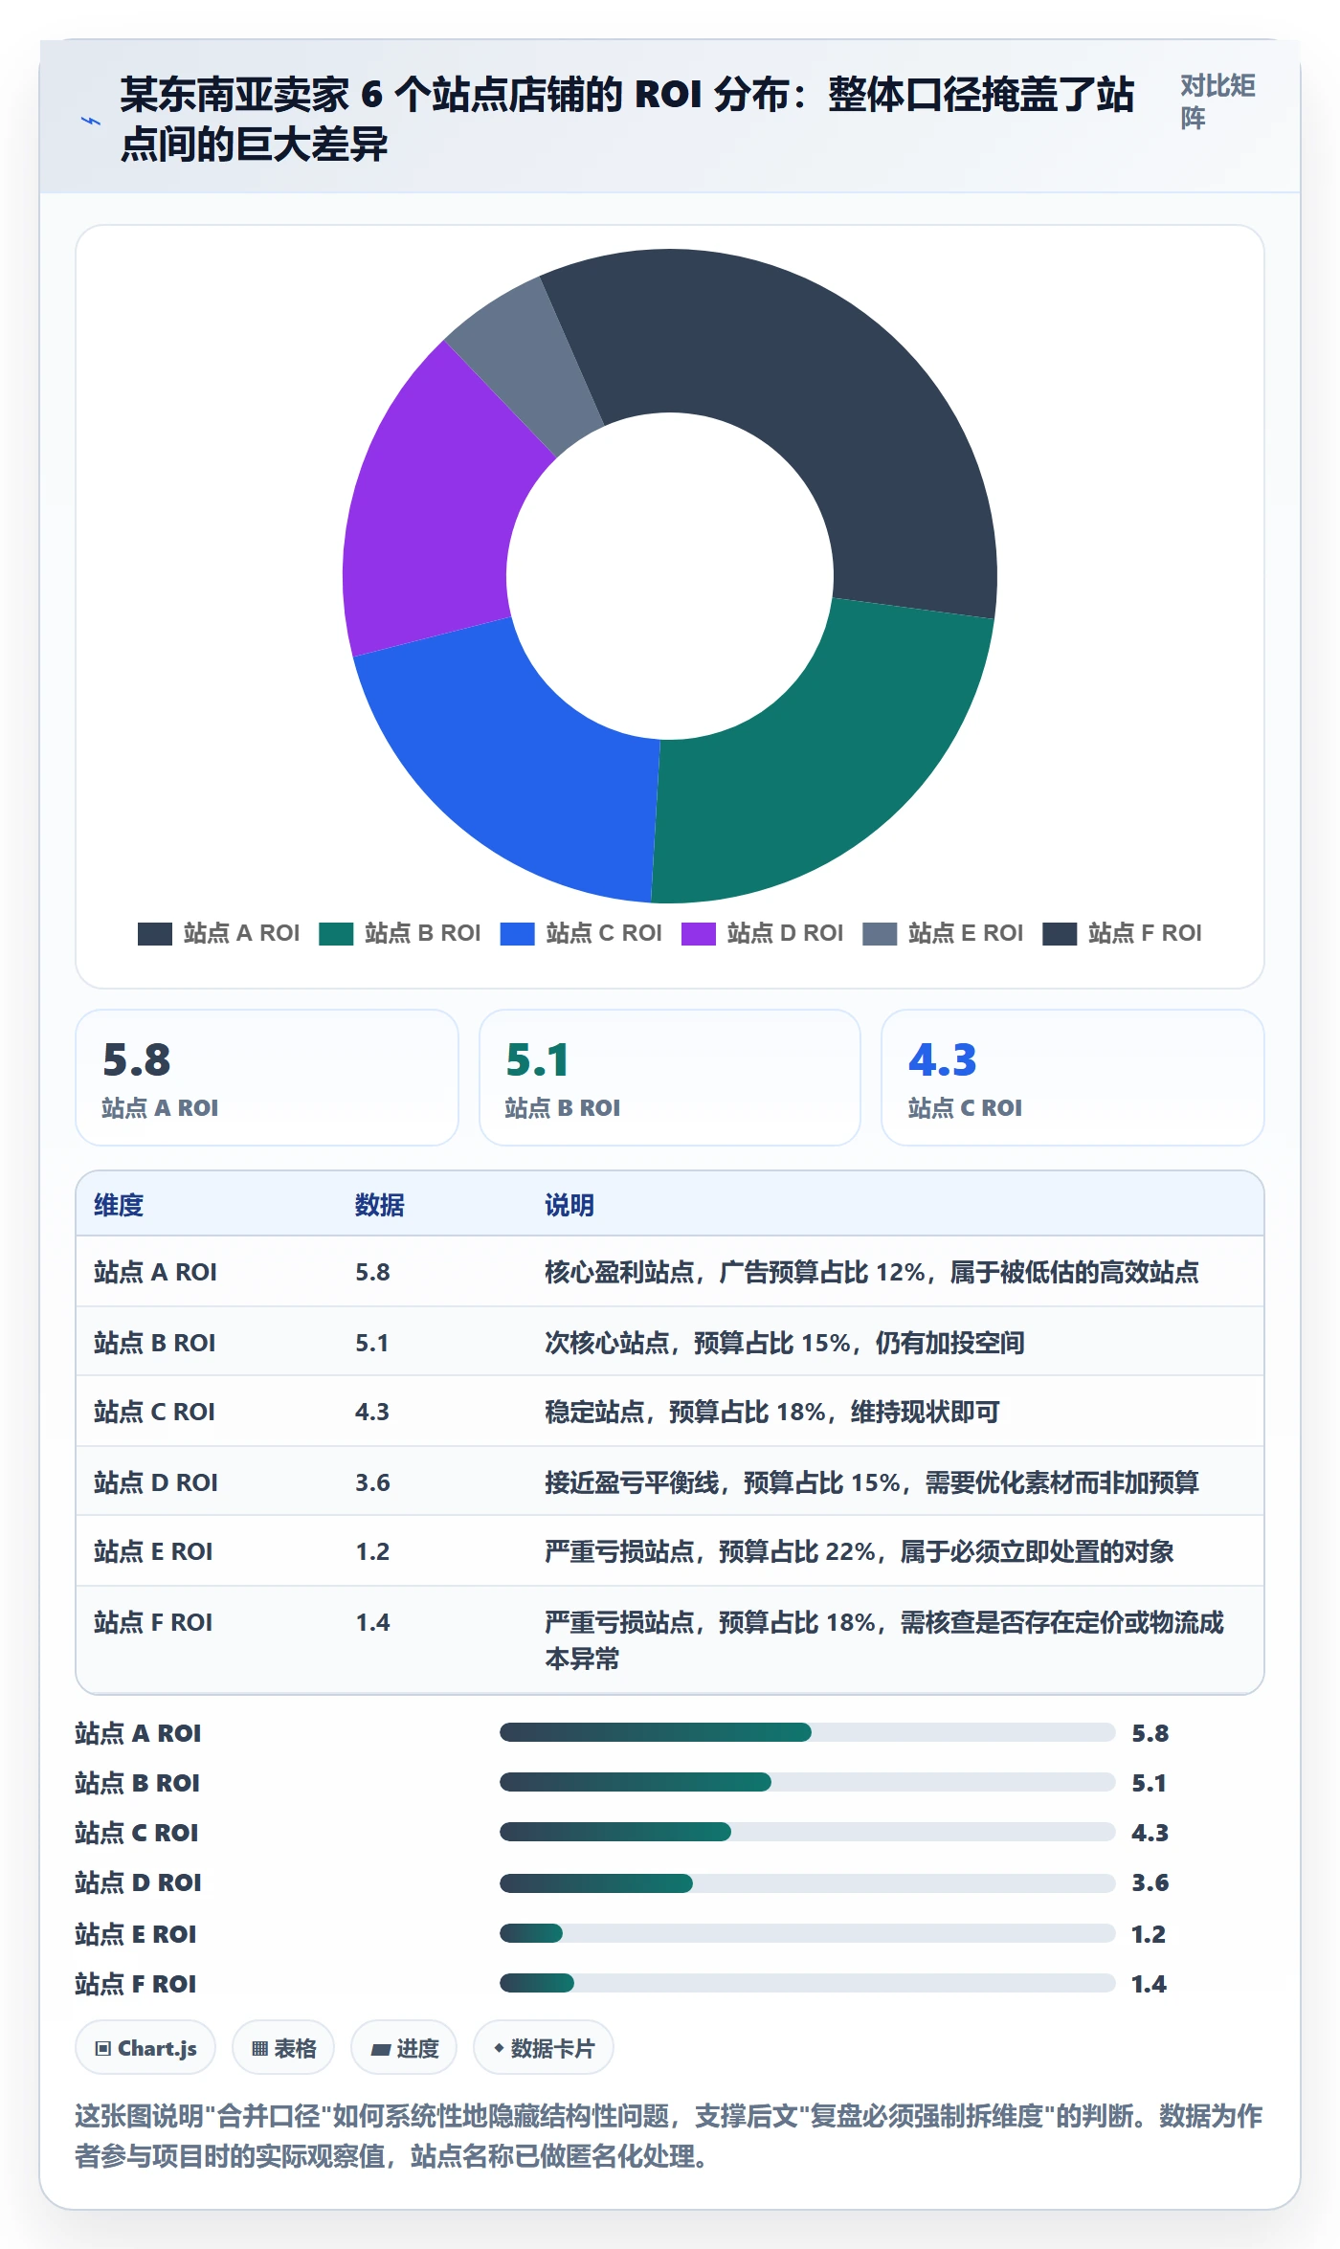Select the 数据卡片 chip
Screen dimensions: 1340x2249
(544, 2048)
